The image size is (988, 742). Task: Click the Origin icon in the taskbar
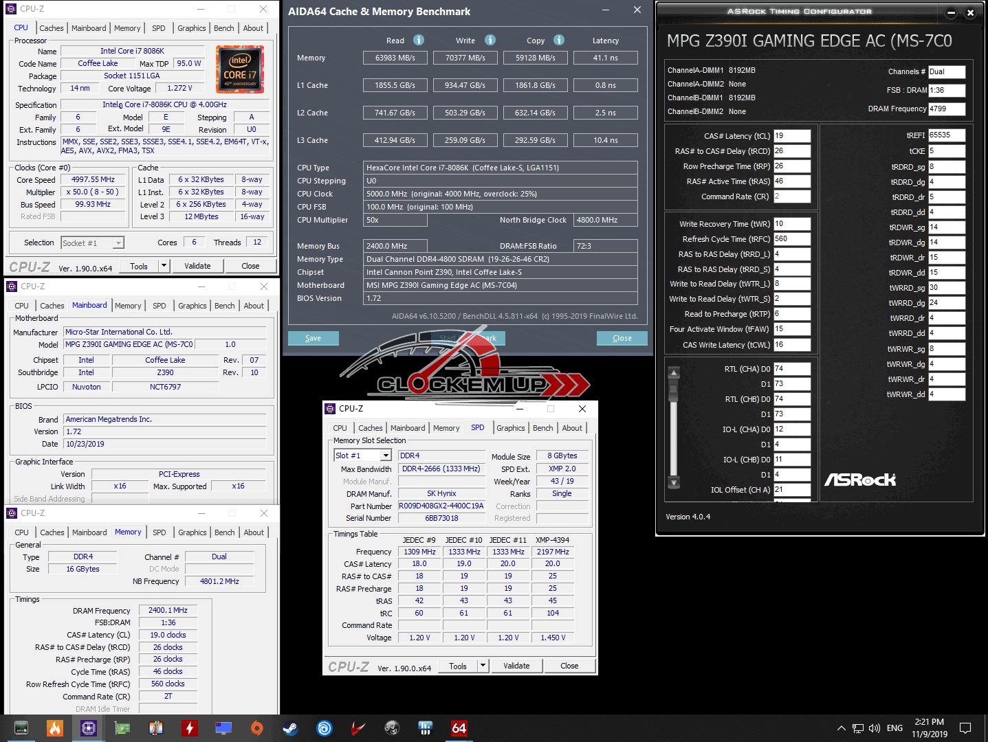(x=257, y=728)
